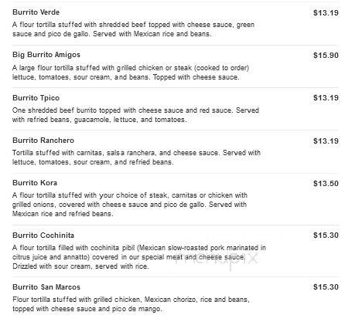Click the Burrito Tpico $13.19 price
Viewport: 355px width, 322px height.
point(326,98)
